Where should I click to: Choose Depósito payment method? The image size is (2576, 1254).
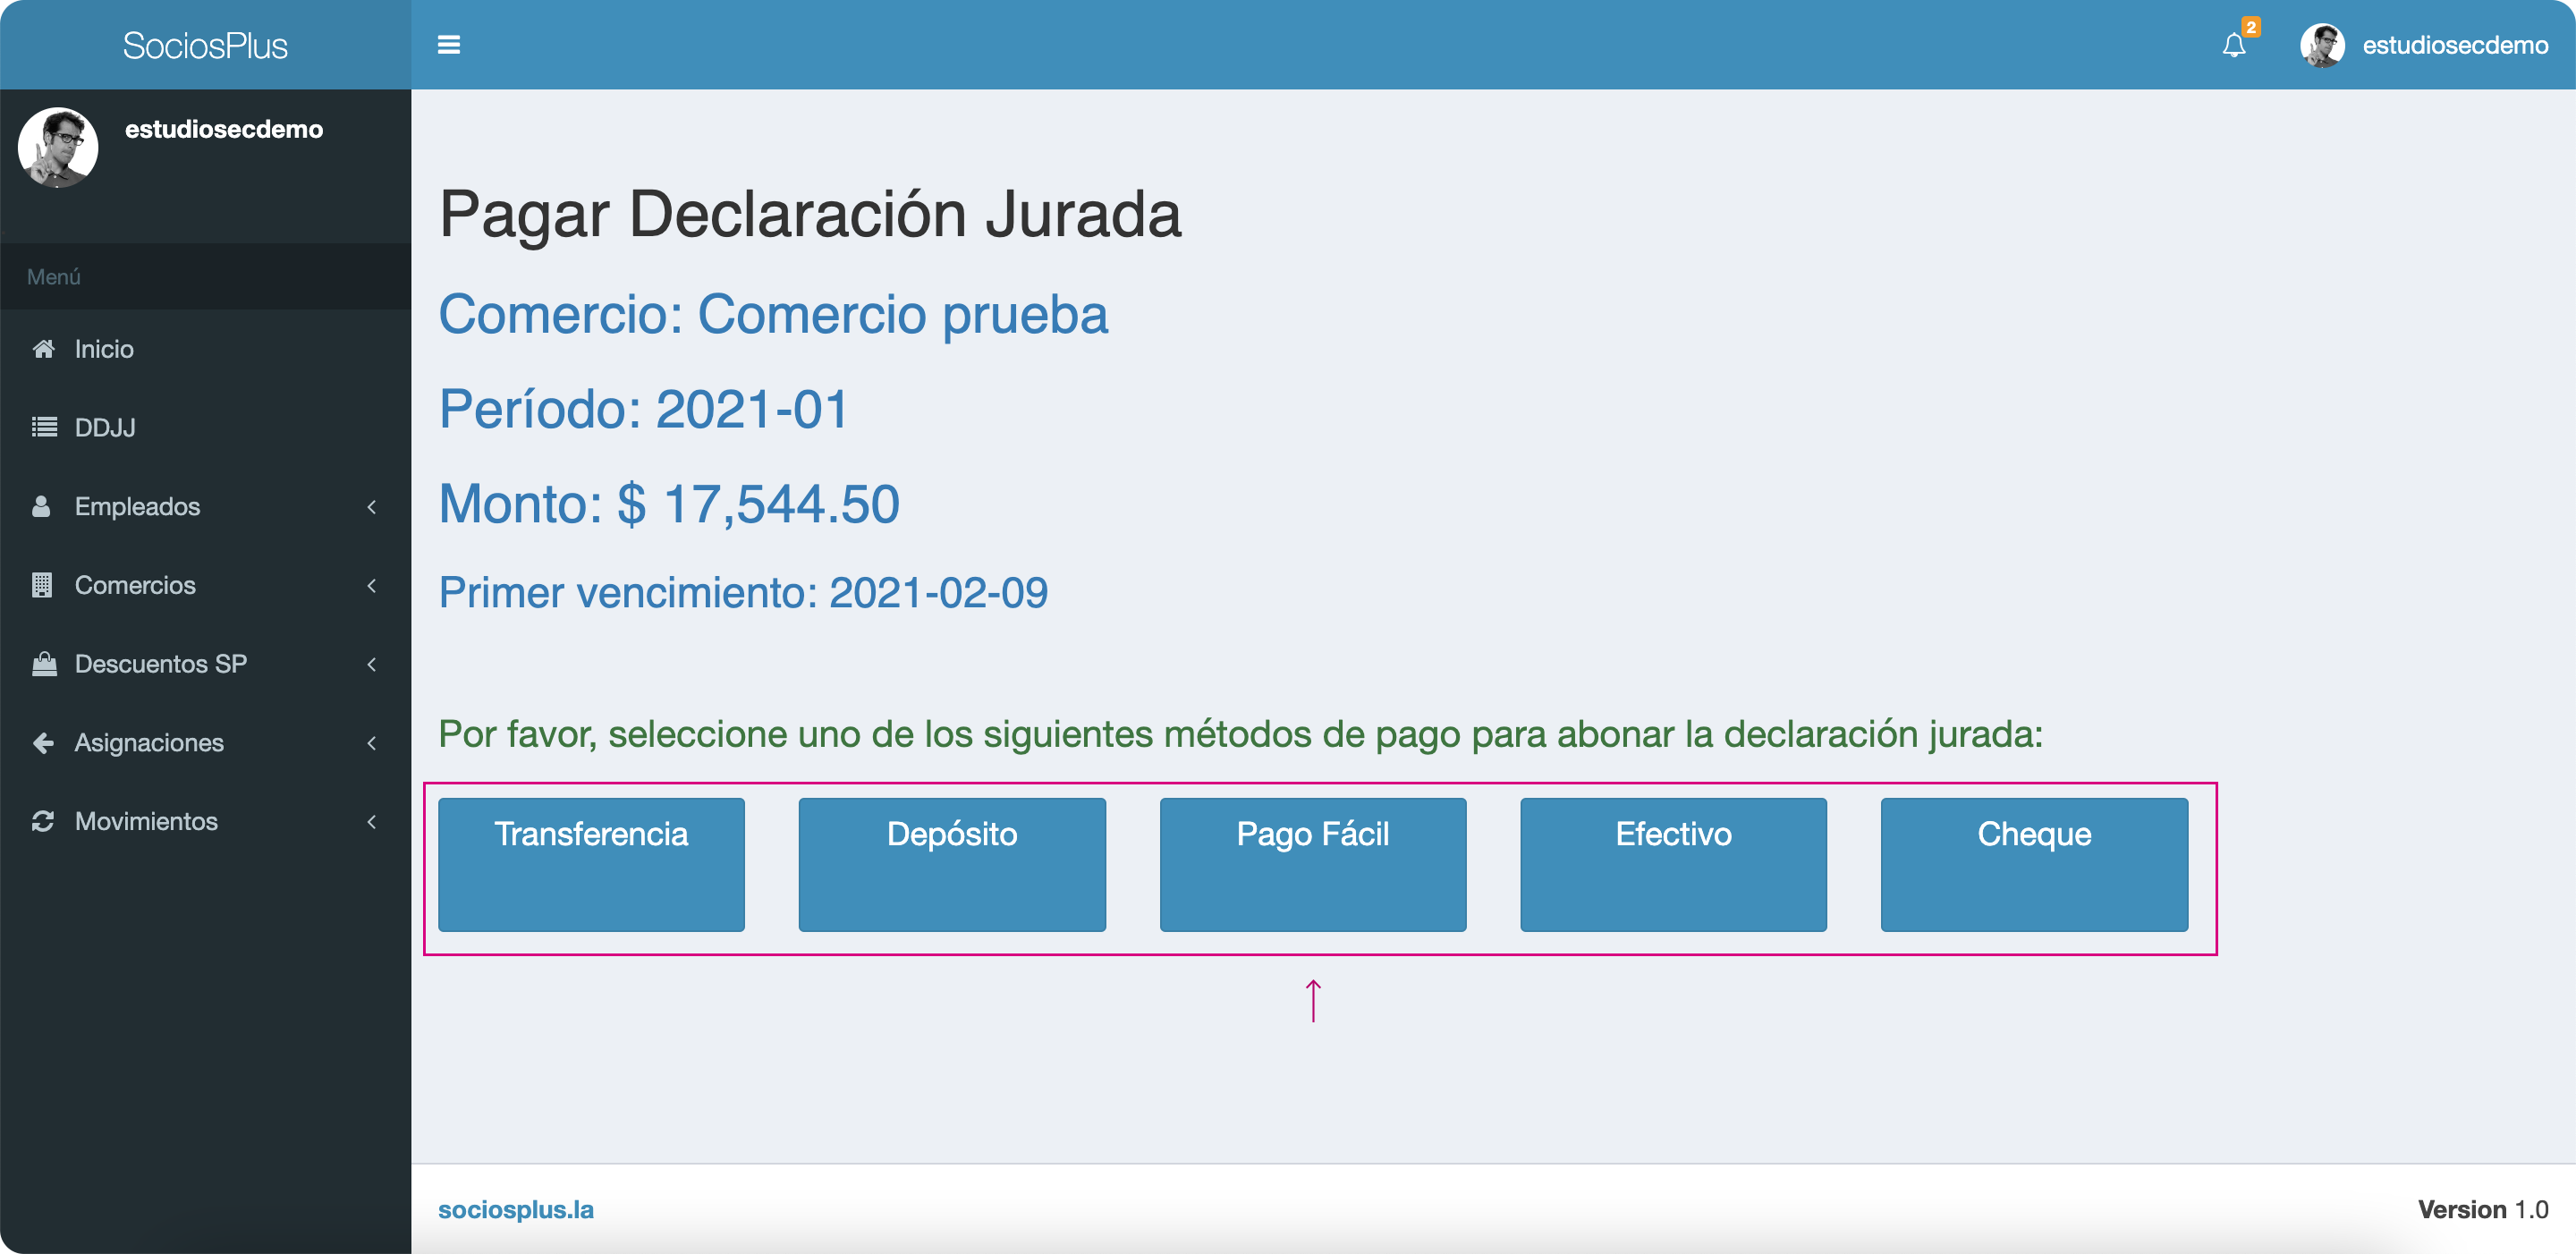(x=952, y=865)
